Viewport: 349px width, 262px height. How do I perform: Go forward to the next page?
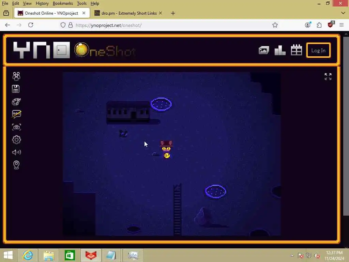pyautogui.click(x=19, y=25)
